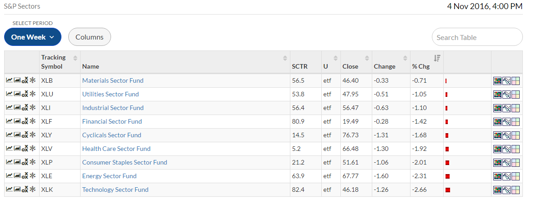This screenshot has height=205, width=537.
Task: Open GalleryView icon for XLU row
Action: click(17, 94)
